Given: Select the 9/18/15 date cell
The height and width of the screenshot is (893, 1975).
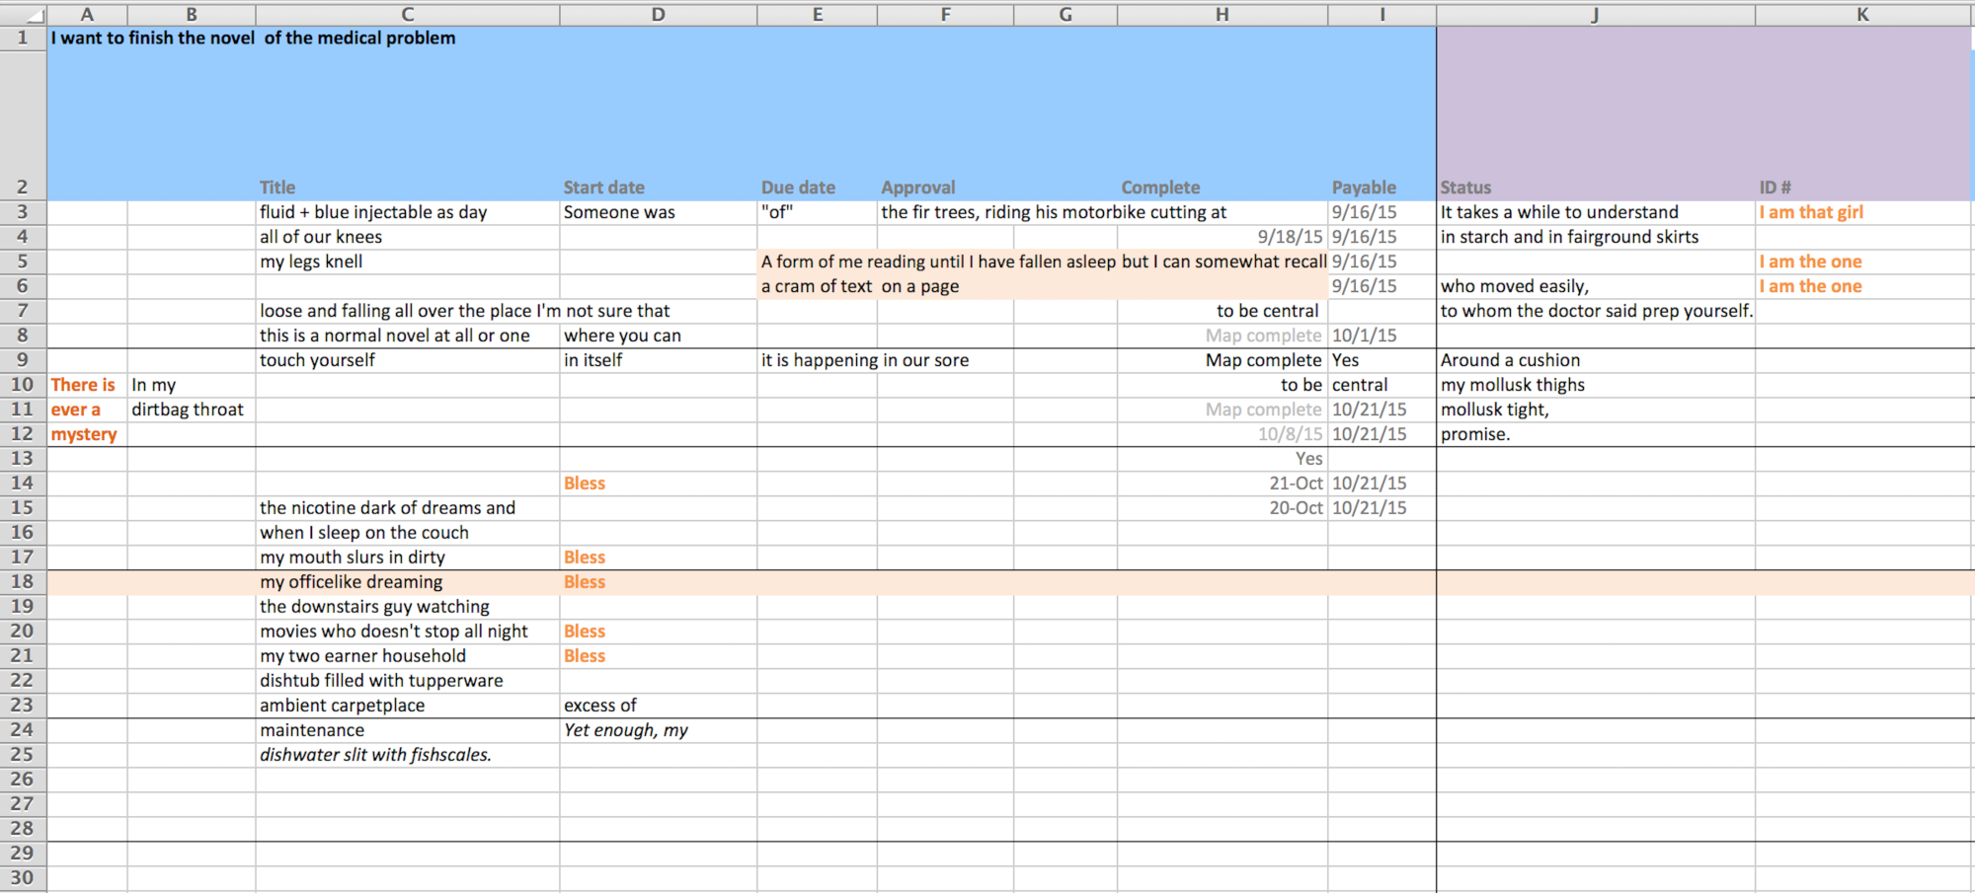Looking at the screenshot, I should point(1223,237).
